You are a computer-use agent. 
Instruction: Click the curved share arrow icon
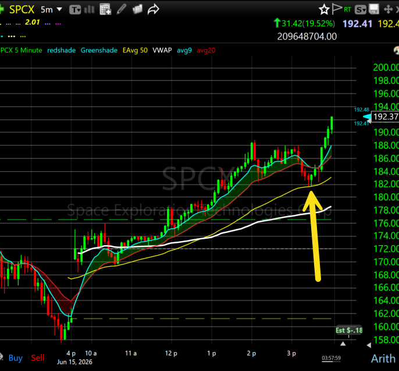point(153,10)
